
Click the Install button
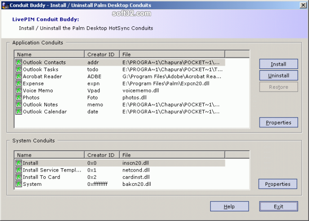click(279, 64)
